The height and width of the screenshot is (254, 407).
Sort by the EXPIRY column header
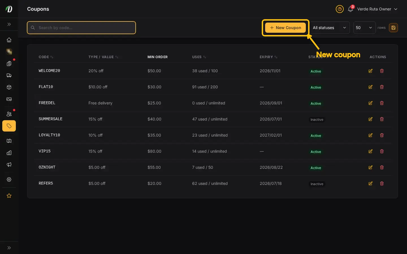pos(269,57)
